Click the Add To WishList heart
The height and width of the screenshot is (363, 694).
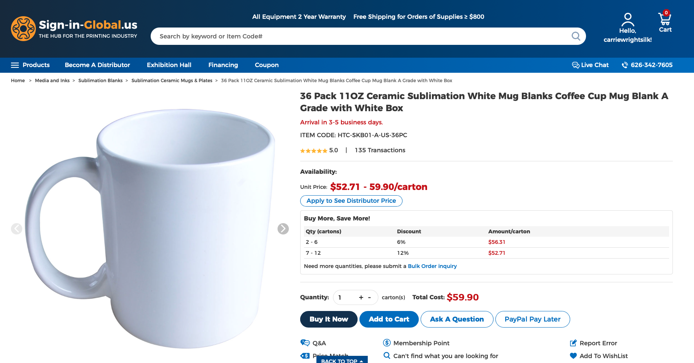[x=573, y=356]
